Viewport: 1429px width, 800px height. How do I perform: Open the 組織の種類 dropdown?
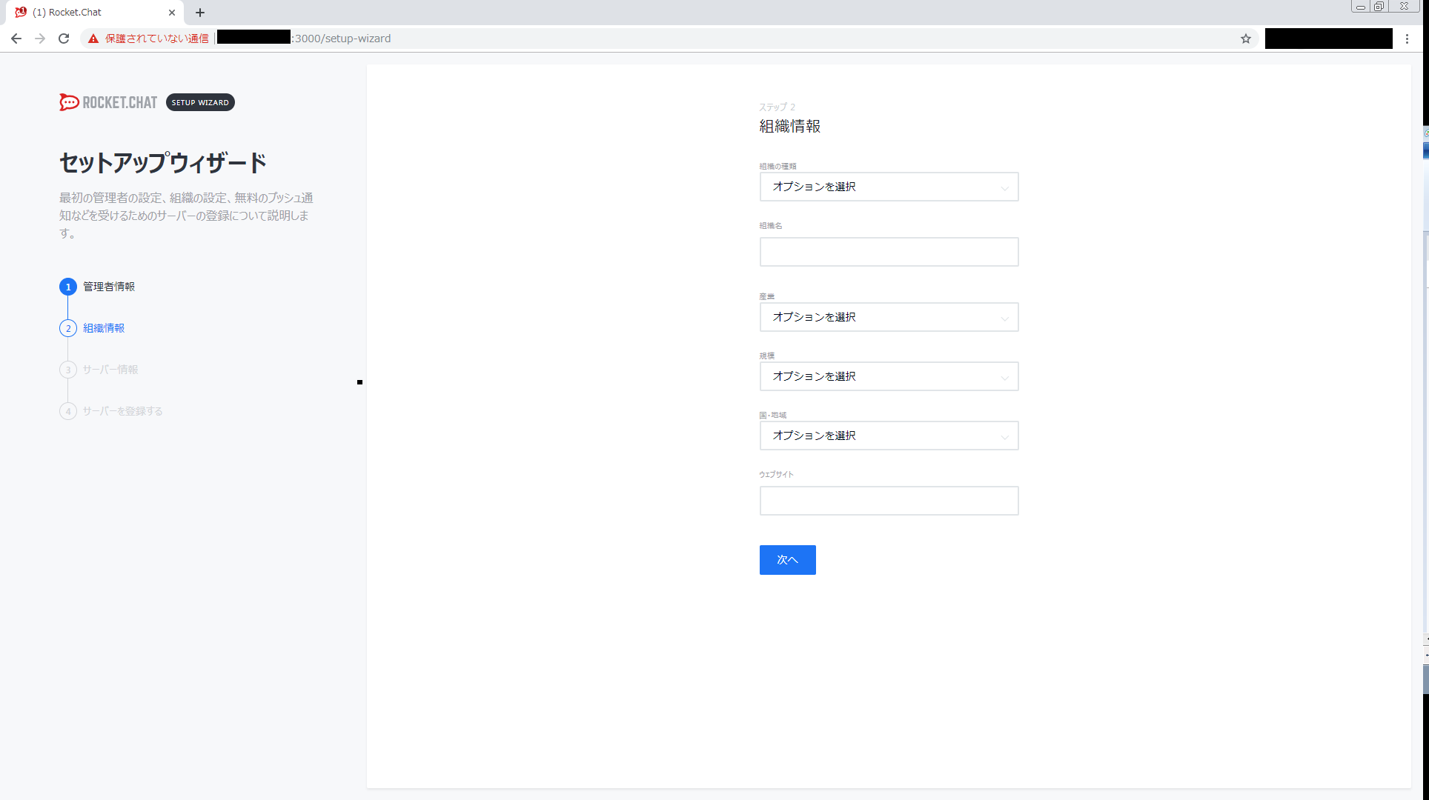(889, 187)
